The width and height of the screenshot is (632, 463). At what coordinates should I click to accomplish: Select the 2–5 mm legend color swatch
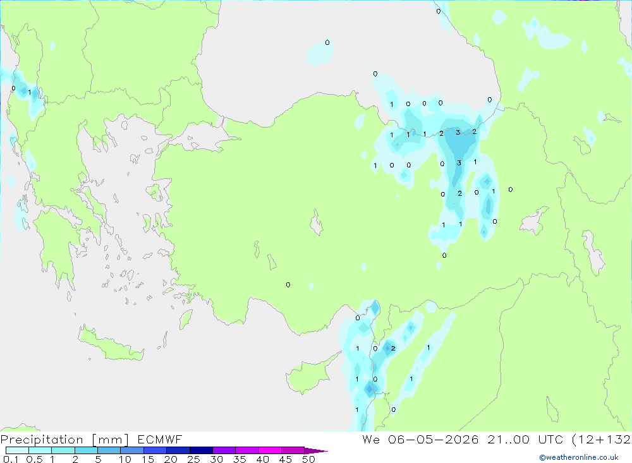coord(86,450)
